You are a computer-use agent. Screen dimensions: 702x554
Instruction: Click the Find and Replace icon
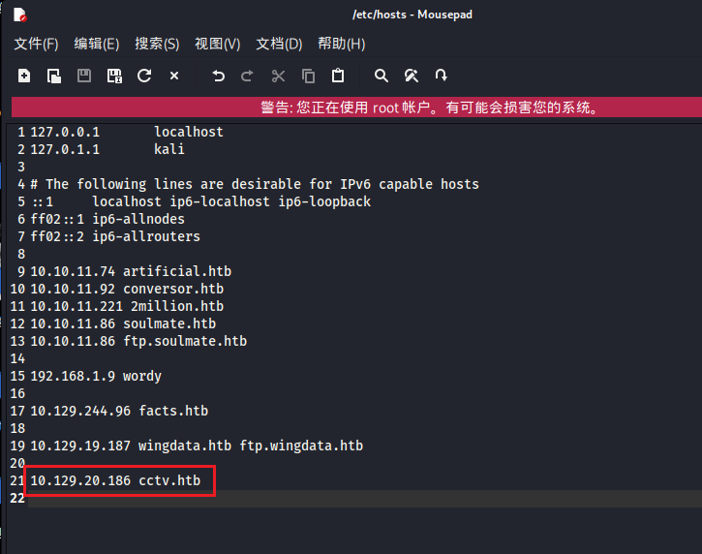point(412,76)
